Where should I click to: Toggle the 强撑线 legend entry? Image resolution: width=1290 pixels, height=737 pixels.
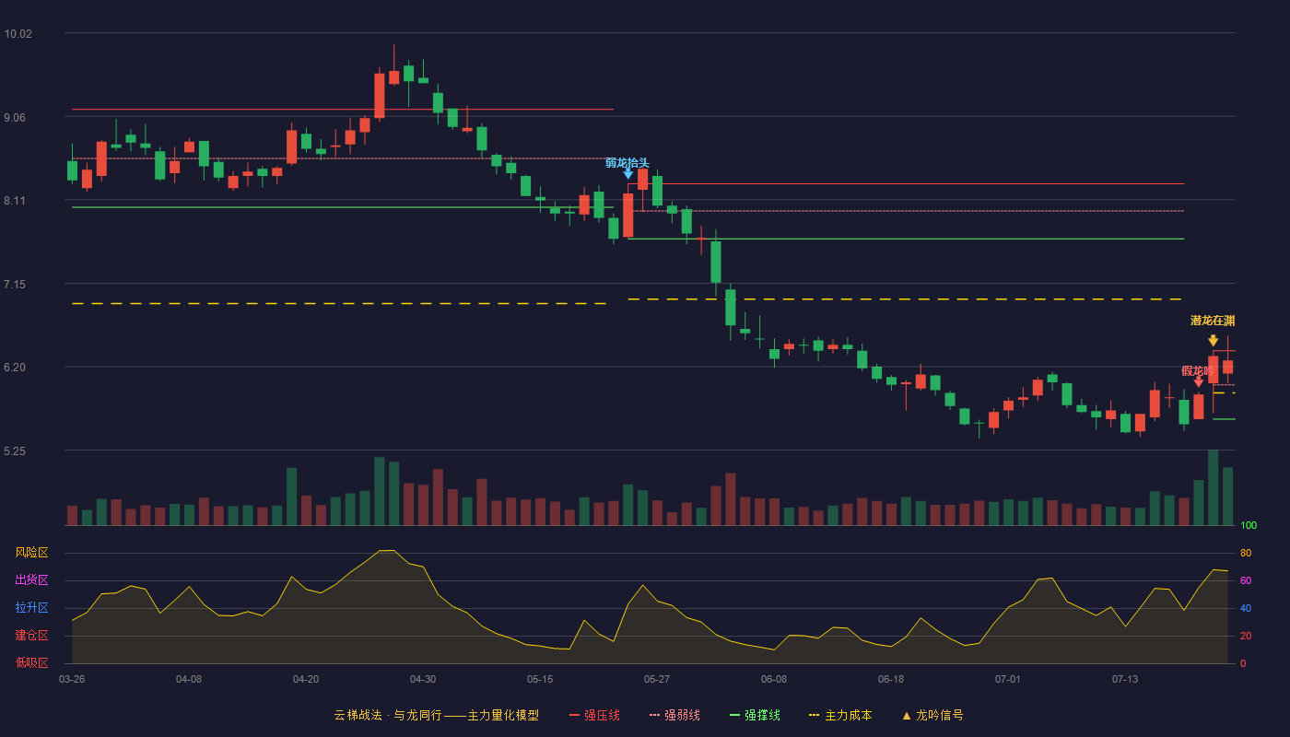point(755,715)
